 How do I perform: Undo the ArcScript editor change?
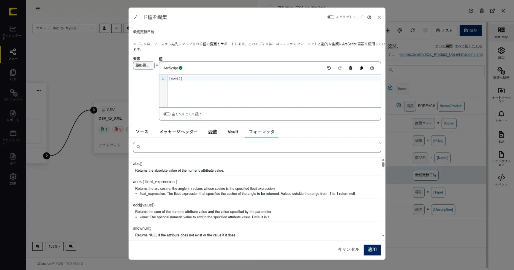[329, 68]
